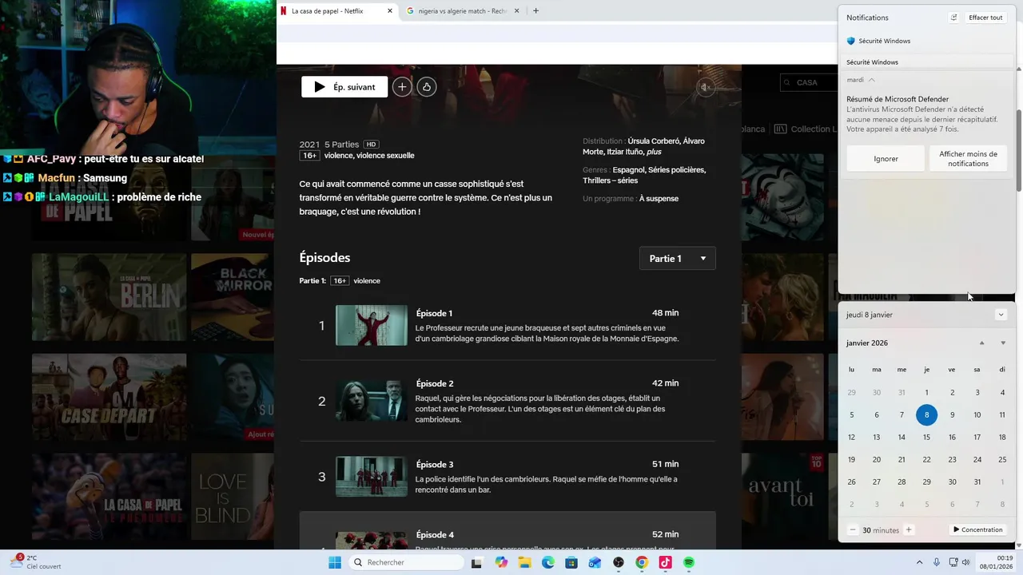Screen dimensions: 1023x575
Task: Select the Épisode 4 row
Action: (508, 531)
